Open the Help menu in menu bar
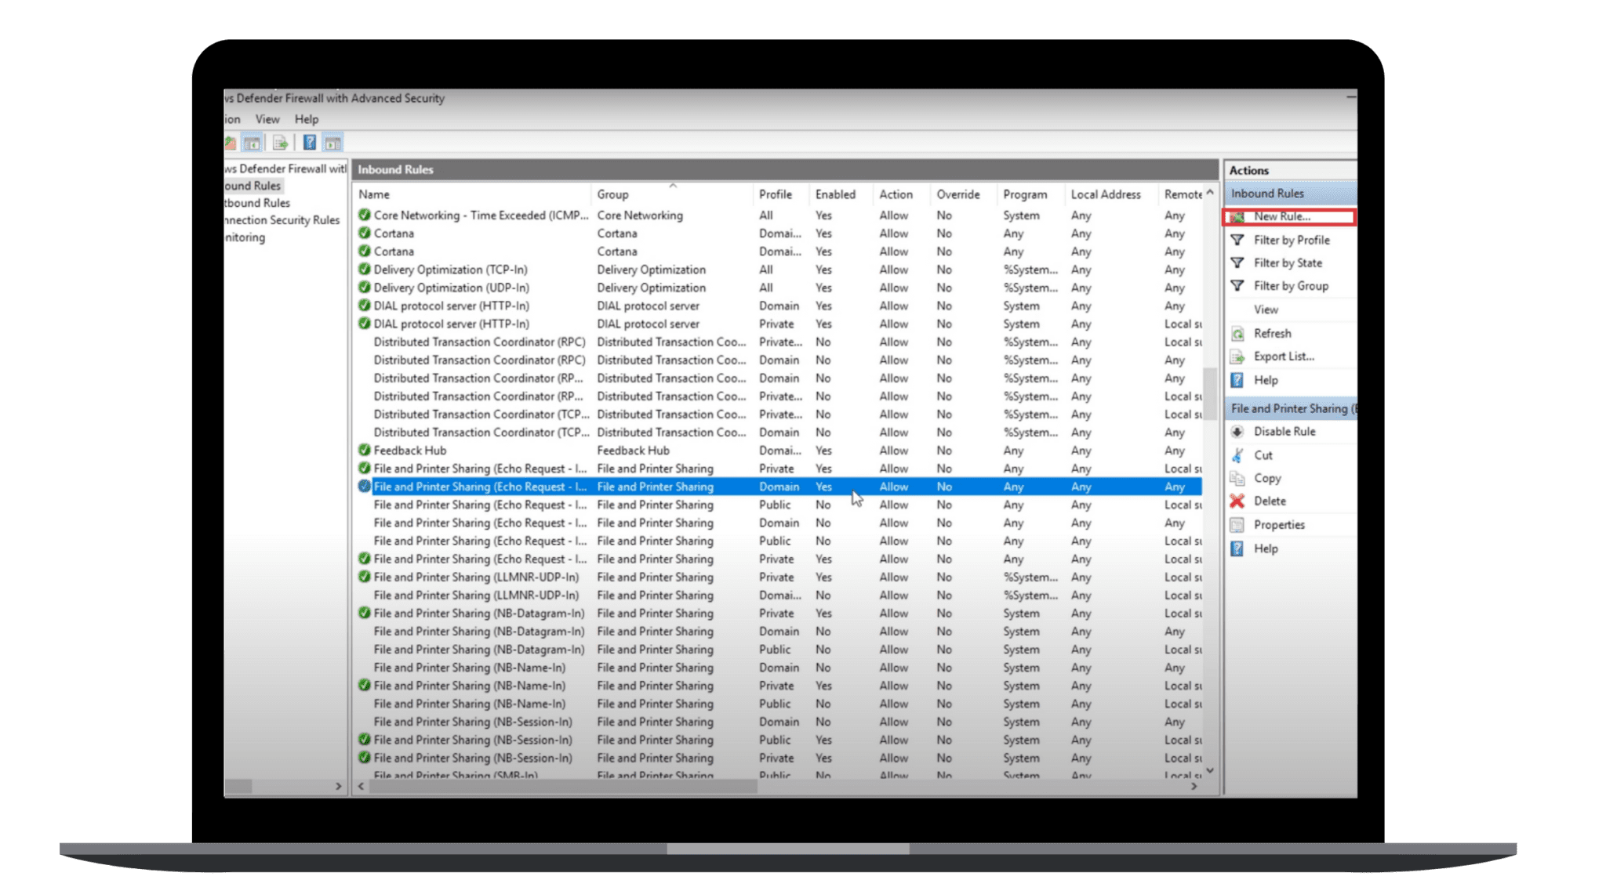Image resolution: width=1606 pixels, height=887 pixels. (306, 120)
